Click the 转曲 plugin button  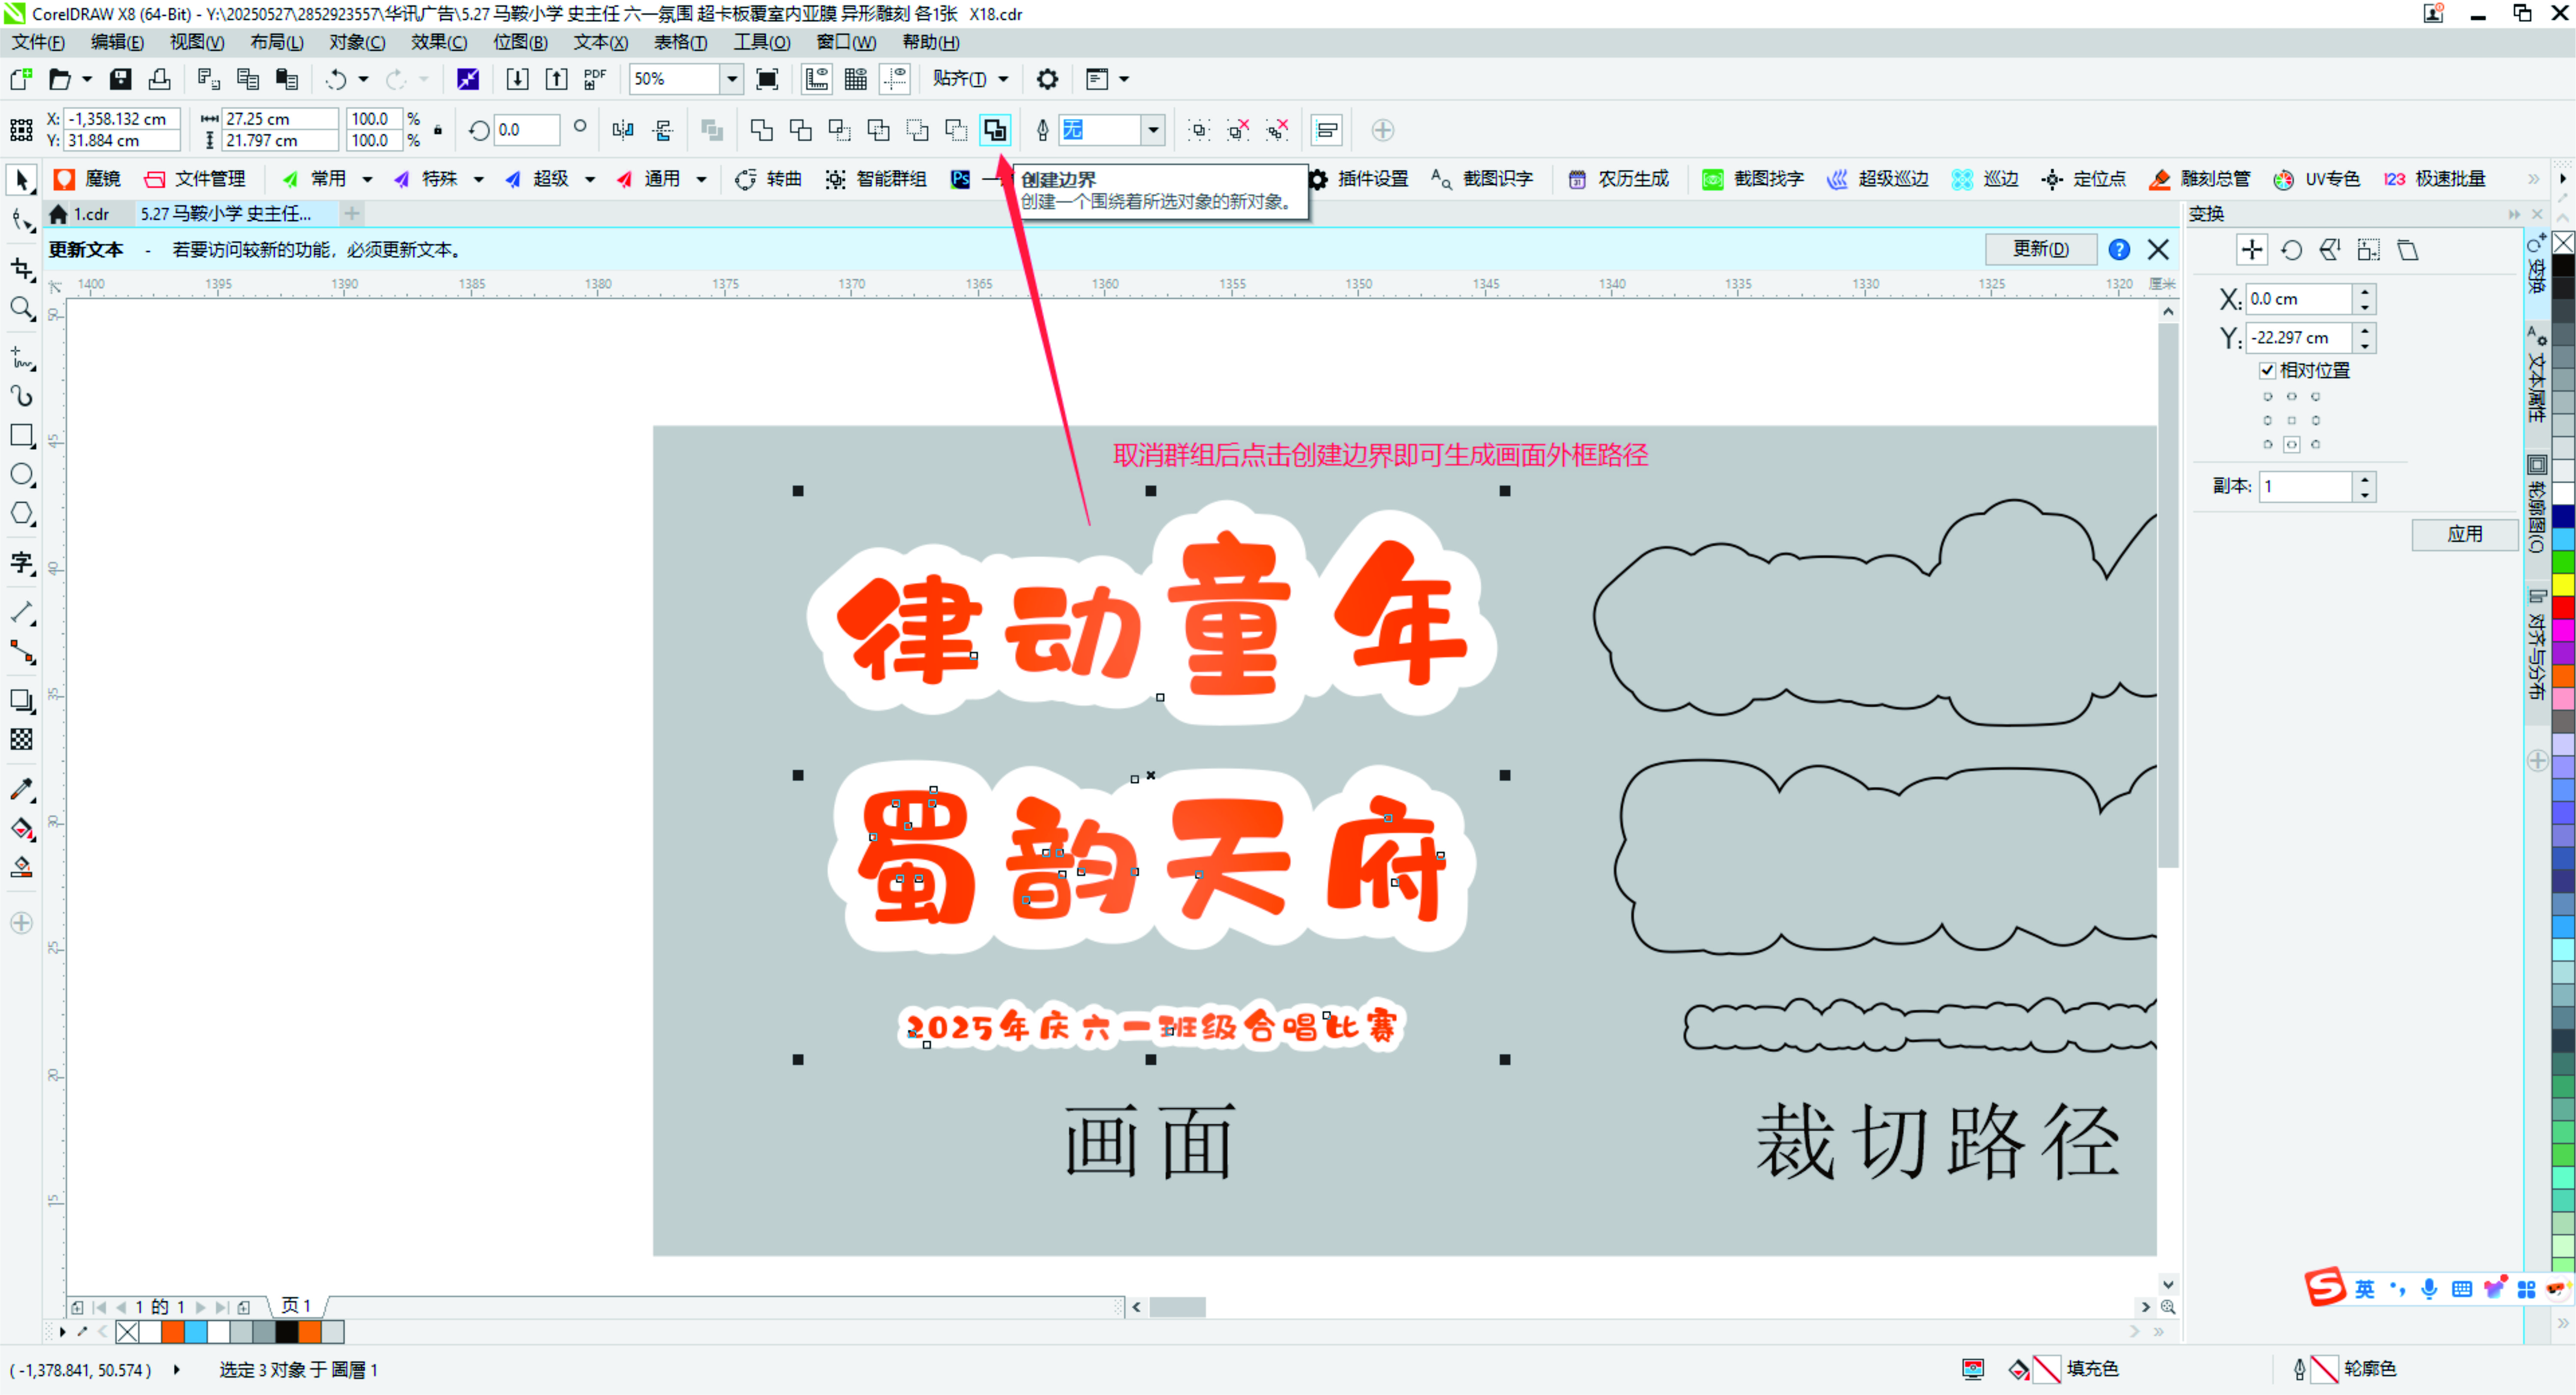[x=768, y=179]
